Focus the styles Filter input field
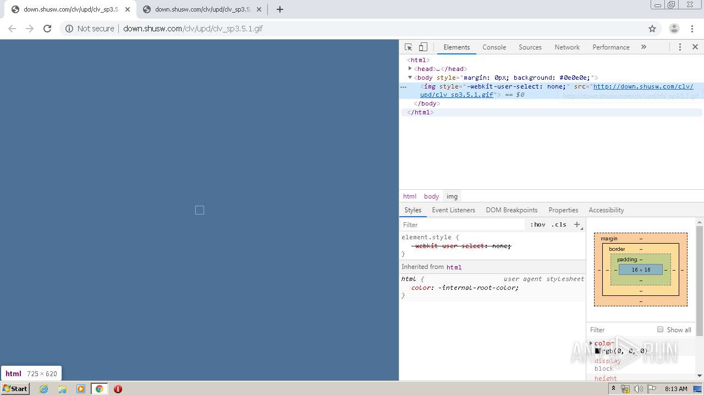 coord(462,225)
